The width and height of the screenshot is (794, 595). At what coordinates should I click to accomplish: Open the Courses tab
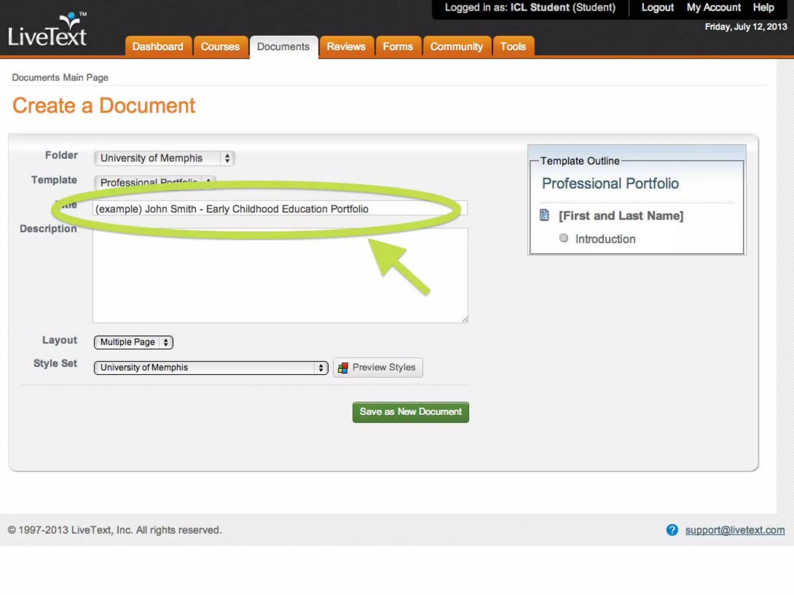220,47
